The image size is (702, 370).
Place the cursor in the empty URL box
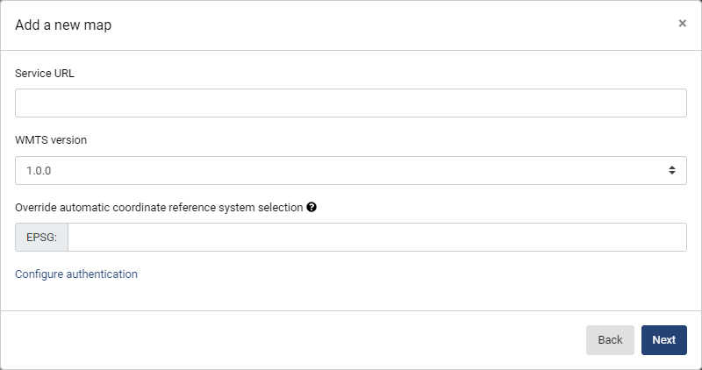tap(350, 103)
